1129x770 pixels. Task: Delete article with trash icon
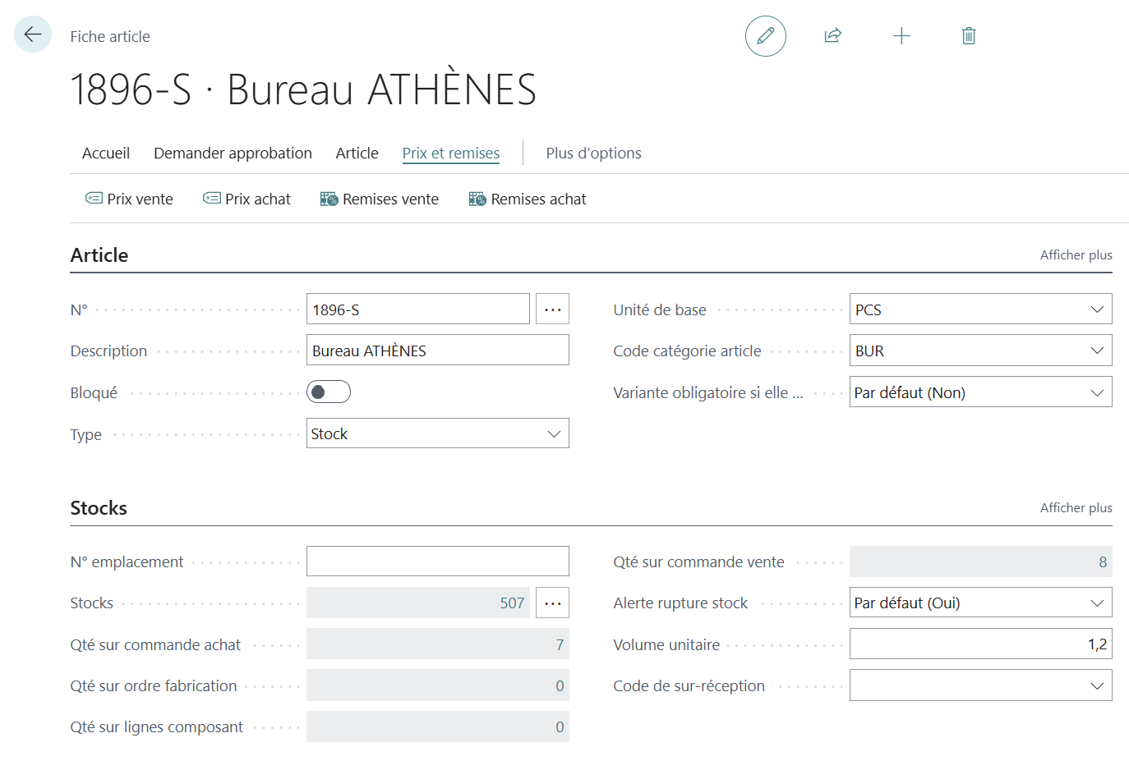968,35
